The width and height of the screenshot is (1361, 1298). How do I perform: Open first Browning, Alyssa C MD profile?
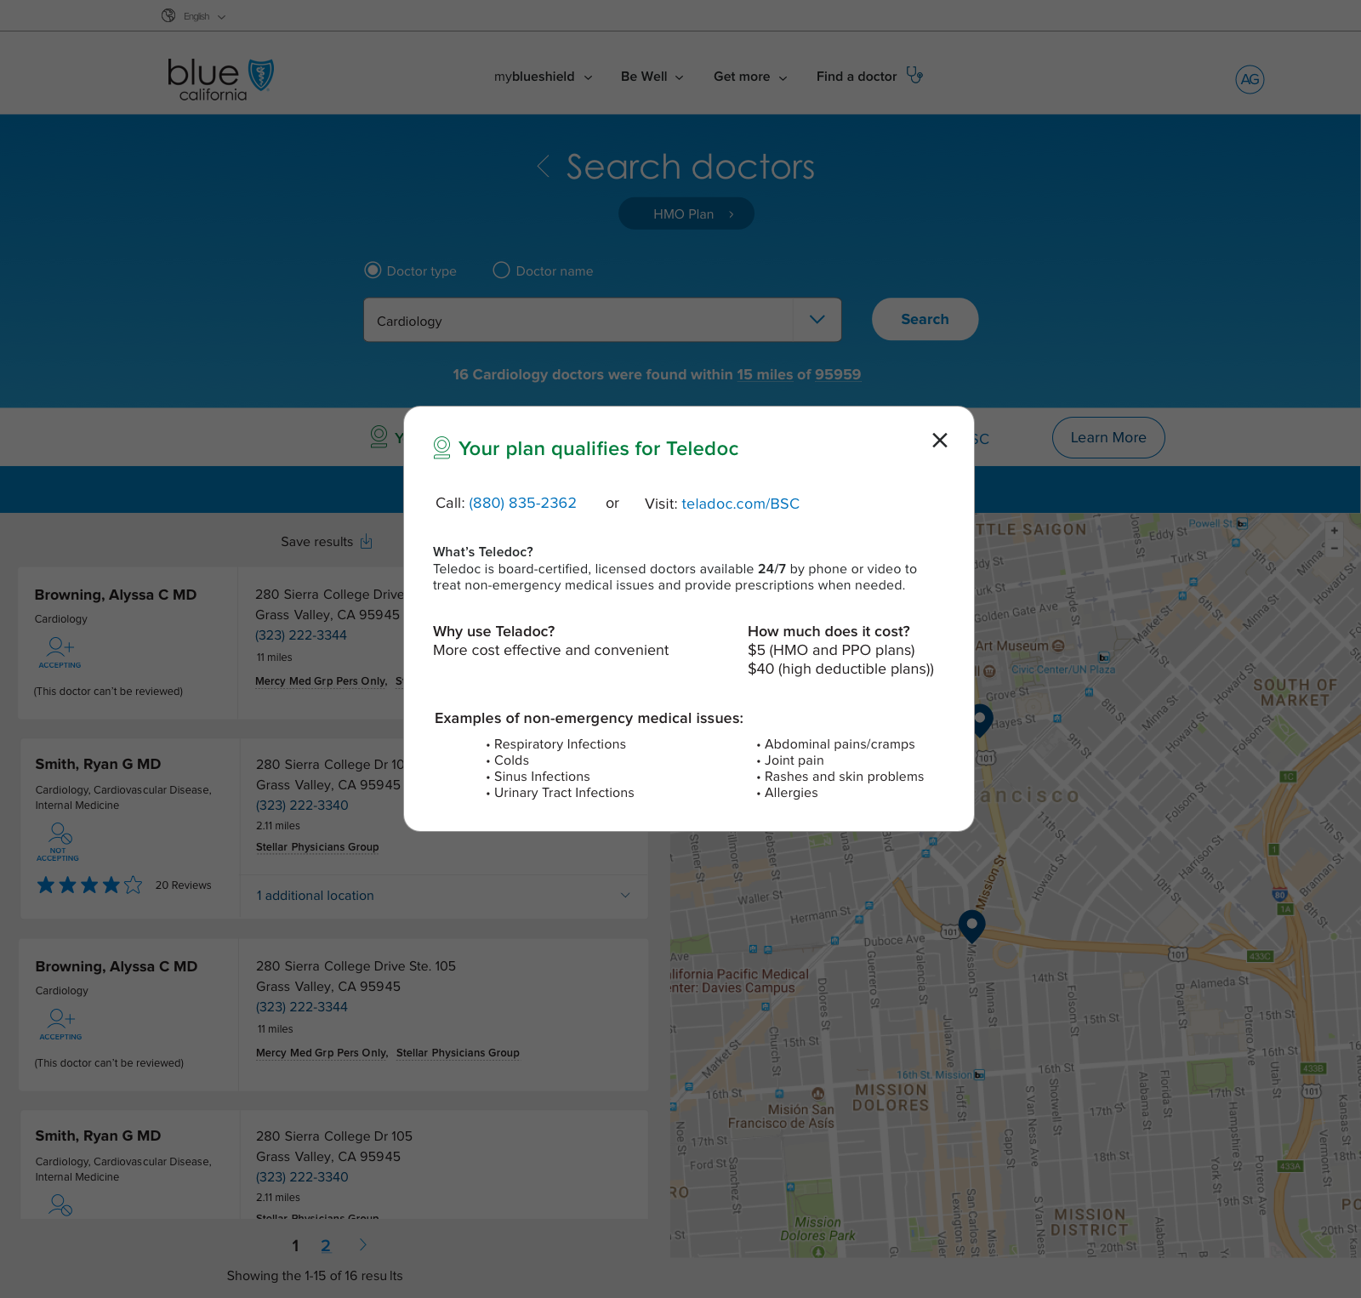pyautogui.click(x=116, y=595)
